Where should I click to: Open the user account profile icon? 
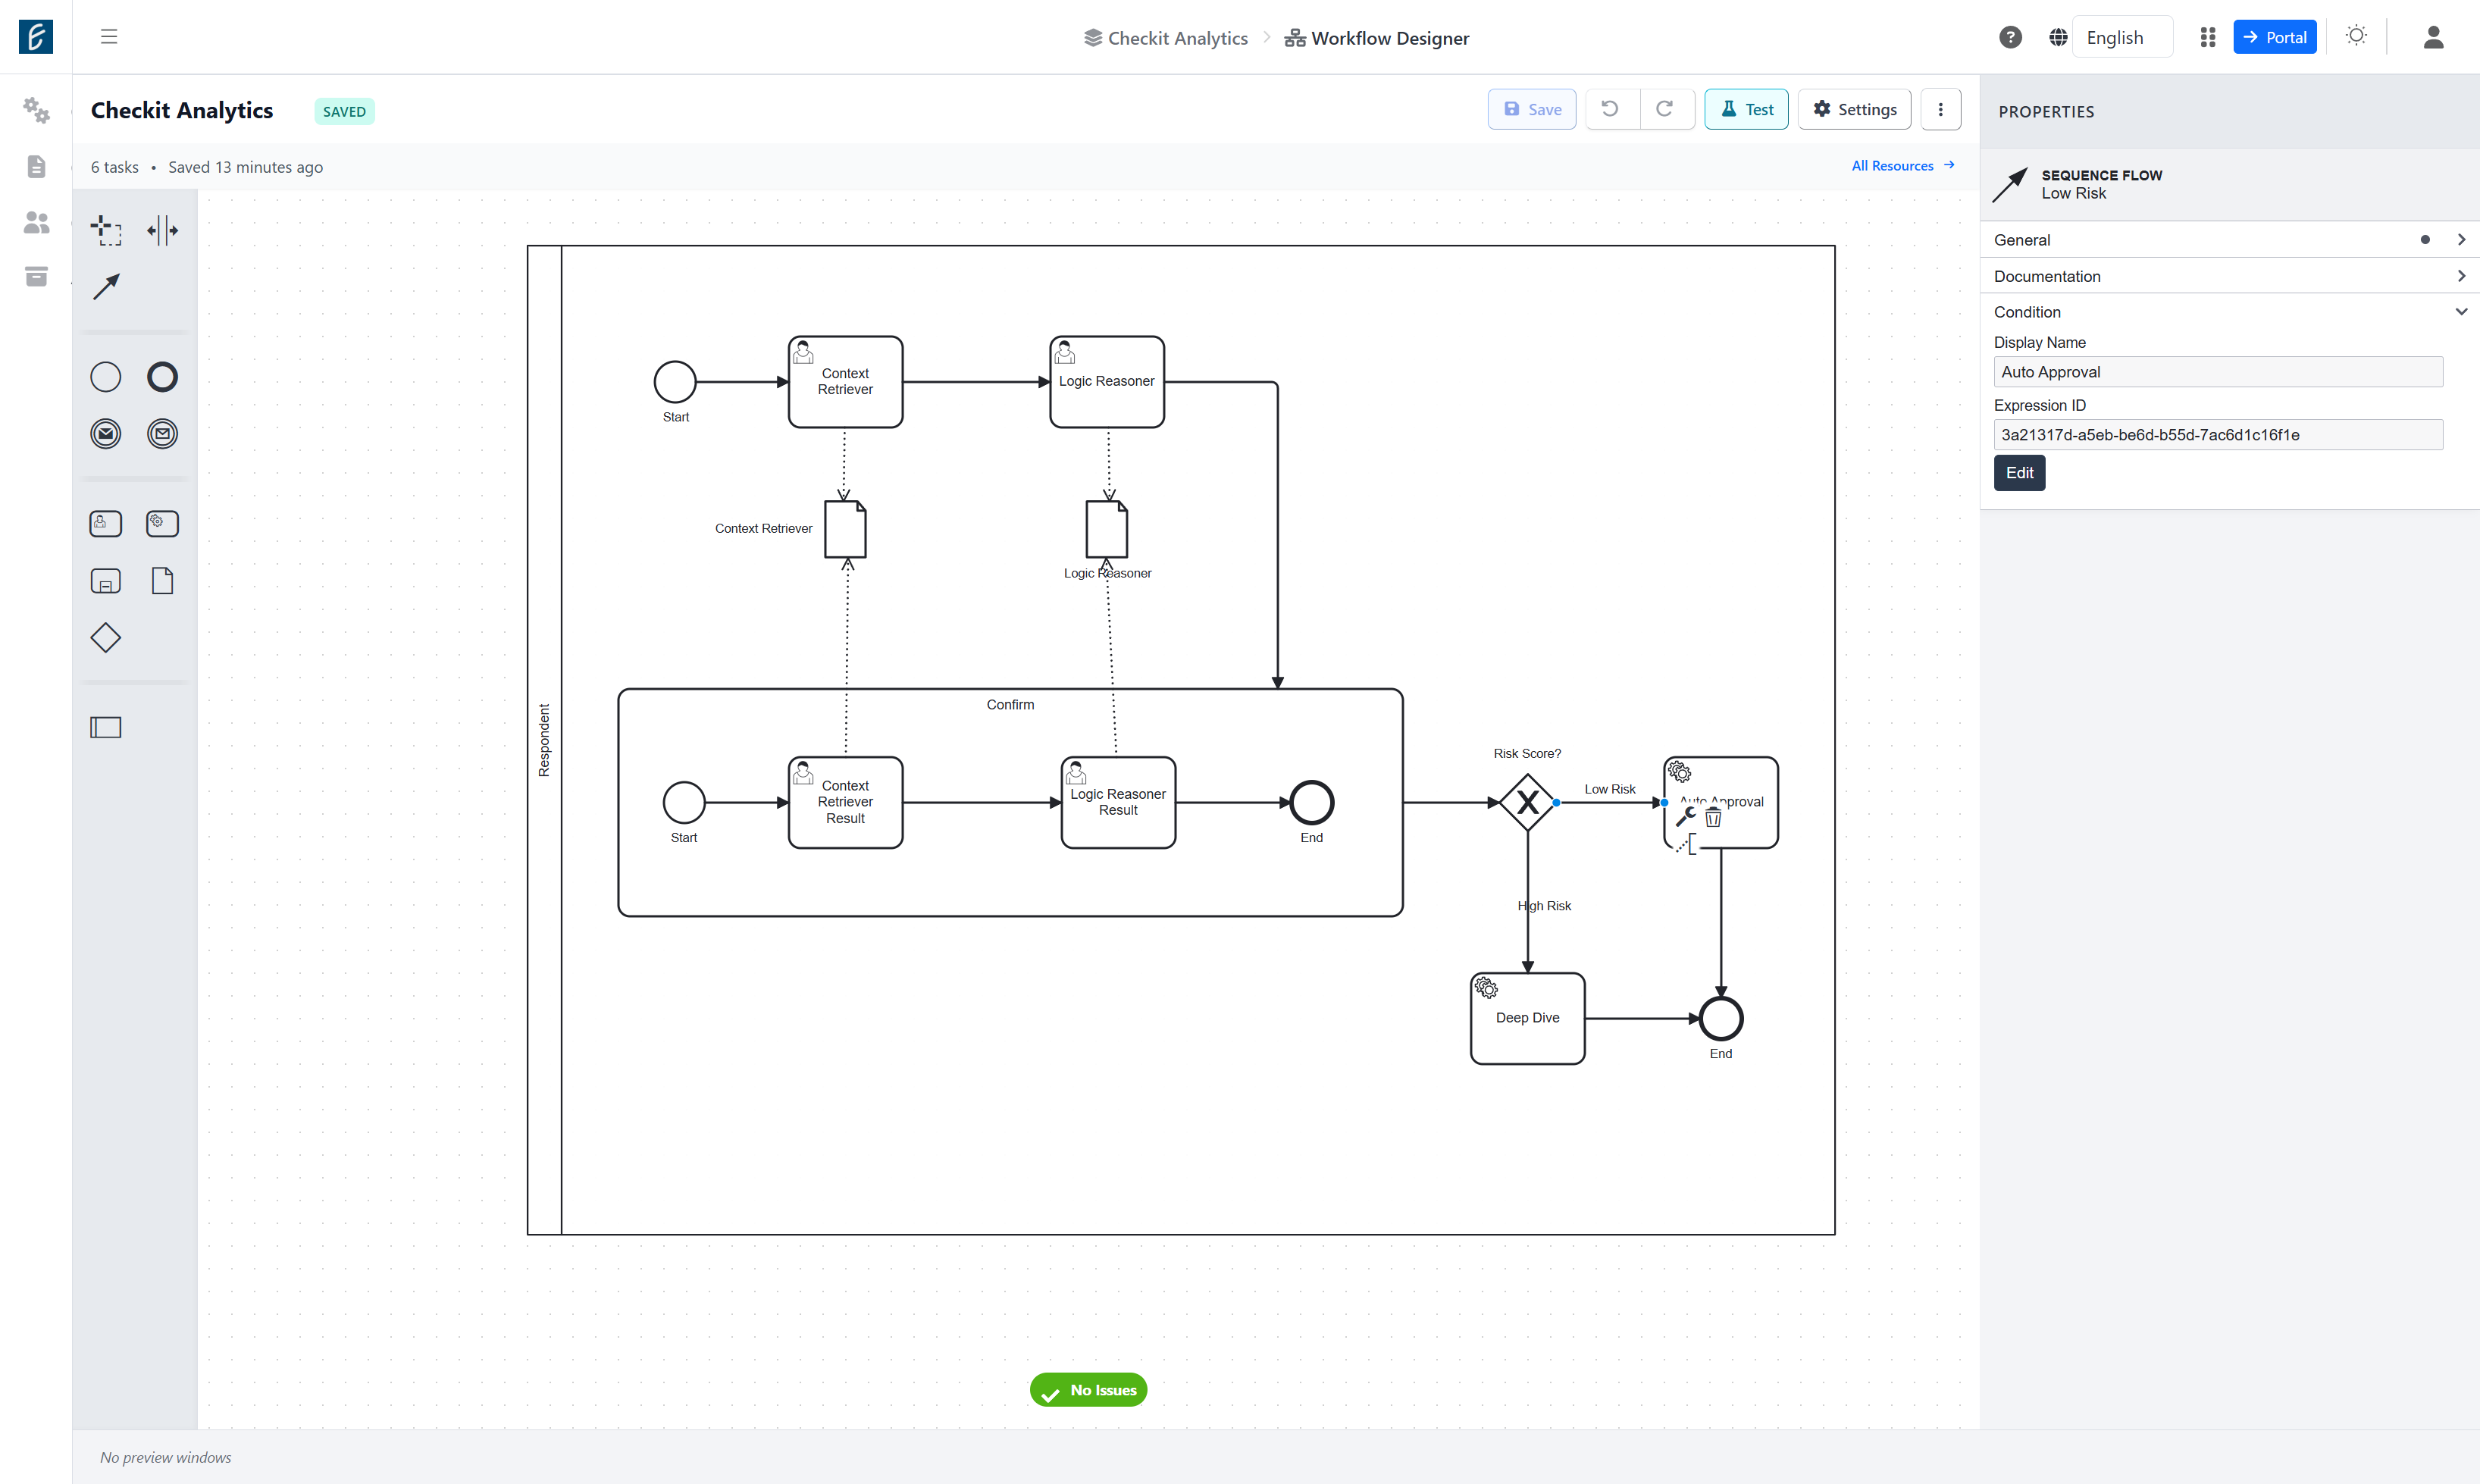pos(2433,37)
